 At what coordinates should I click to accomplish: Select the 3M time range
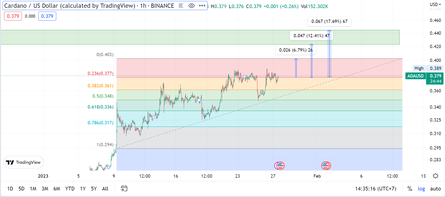45,189
